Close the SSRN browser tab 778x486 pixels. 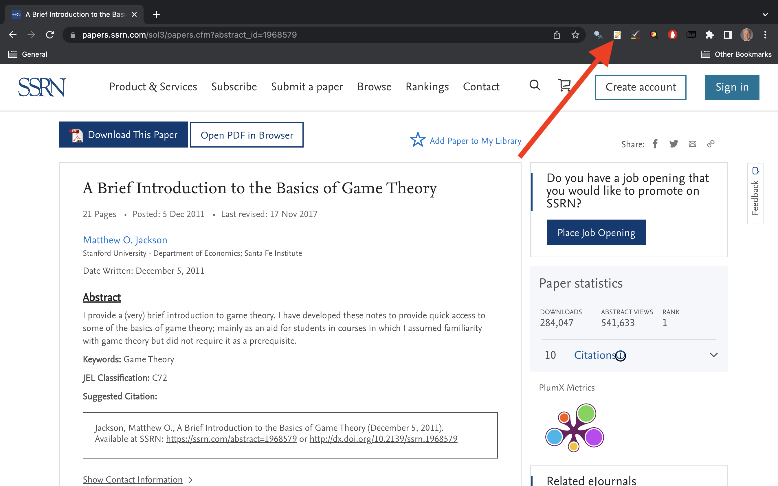[x=134, y=14]
